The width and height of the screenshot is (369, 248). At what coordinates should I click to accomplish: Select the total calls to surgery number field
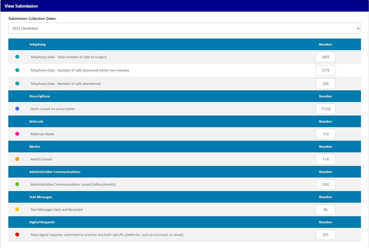pyautogui.click(x=325, y=57)
